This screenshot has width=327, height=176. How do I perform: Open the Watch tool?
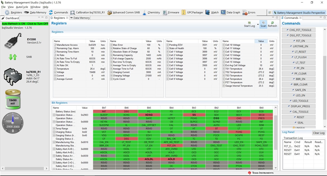tap(212, 12)
